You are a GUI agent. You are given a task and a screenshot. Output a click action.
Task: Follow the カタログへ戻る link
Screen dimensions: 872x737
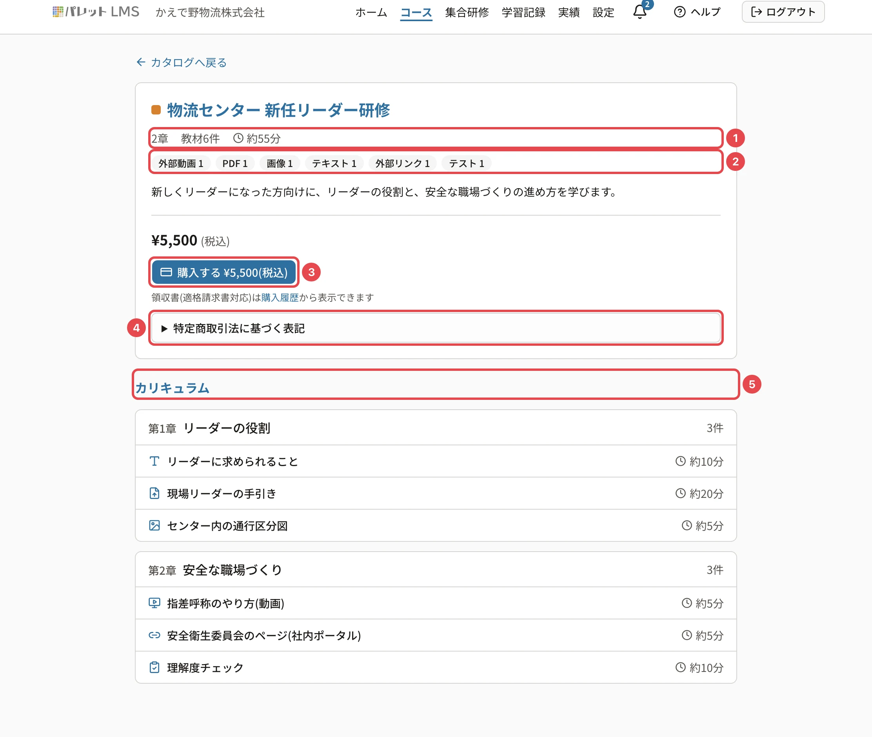click(x=182, y=62)
